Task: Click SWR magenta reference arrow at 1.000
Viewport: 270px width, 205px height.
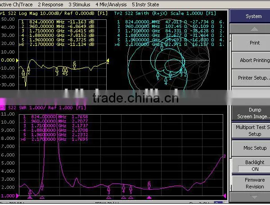Action: [18, 196]
